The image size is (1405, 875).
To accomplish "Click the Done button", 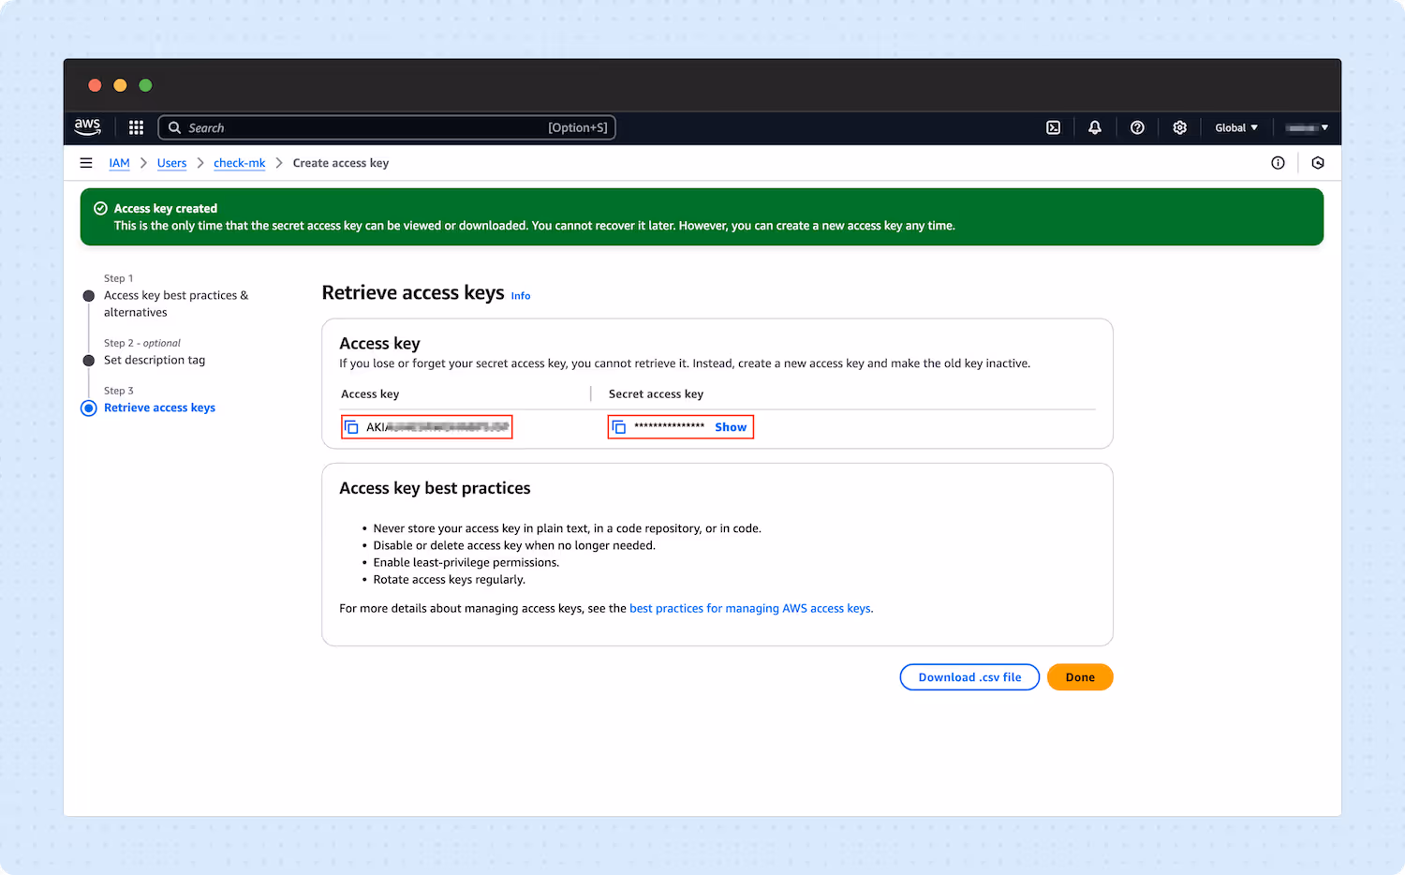I will pos(1079,676).
